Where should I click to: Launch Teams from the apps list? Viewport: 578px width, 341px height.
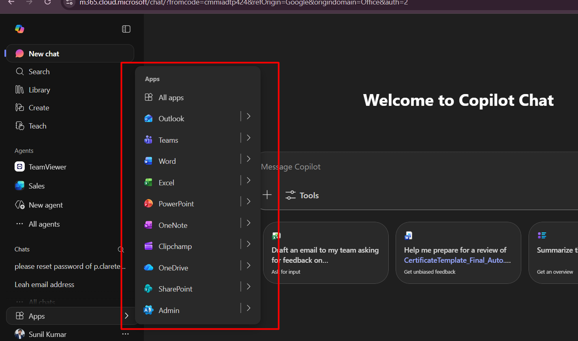(x=168, y=140)
